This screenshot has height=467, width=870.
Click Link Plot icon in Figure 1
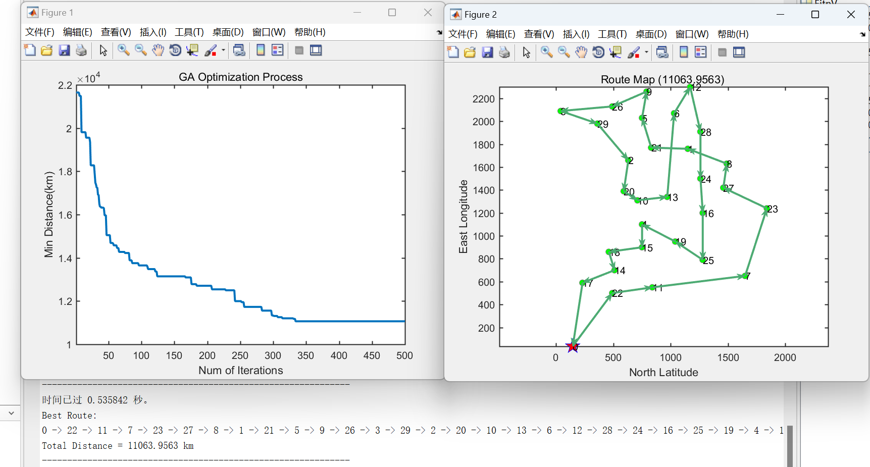[239, 50]
